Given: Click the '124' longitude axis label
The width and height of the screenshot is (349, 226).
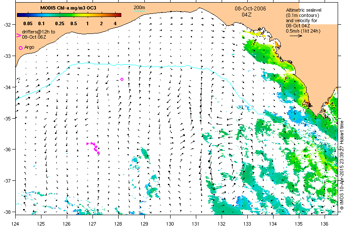Looking at the screenshot, I should coord(15,223).
